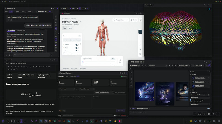The height and width of the screenshot is (124, 222).
Task: Collapse LAYERS section in Tools panel
Action: [193, 74]
